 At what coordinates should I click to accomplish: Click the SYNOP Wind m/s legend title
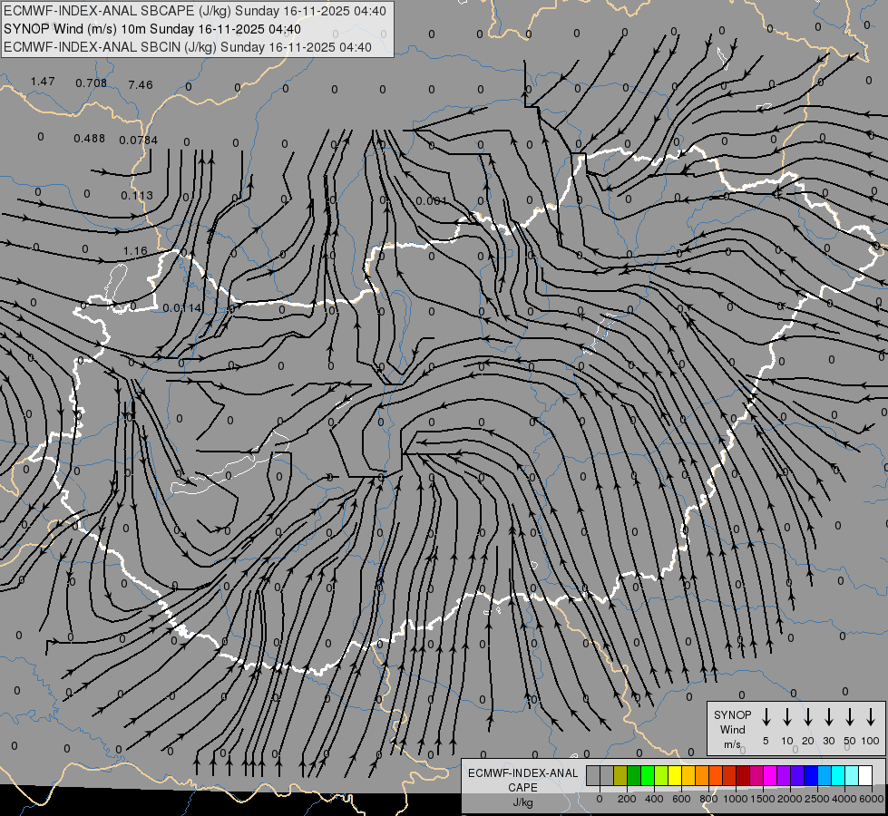click(732, 729)
